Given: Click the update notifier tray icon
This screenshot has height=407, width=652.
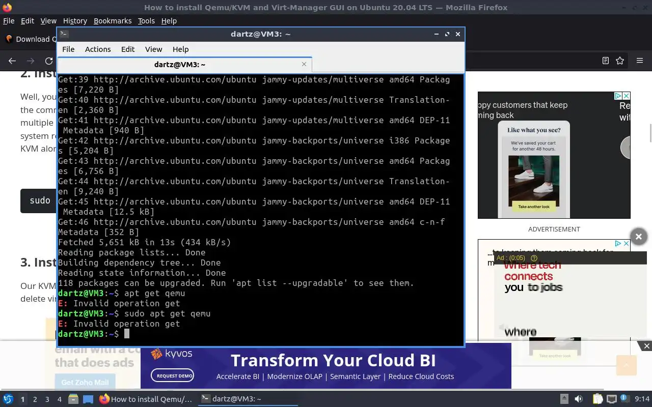Looking at the screenshot, I should tap(624, 399).
